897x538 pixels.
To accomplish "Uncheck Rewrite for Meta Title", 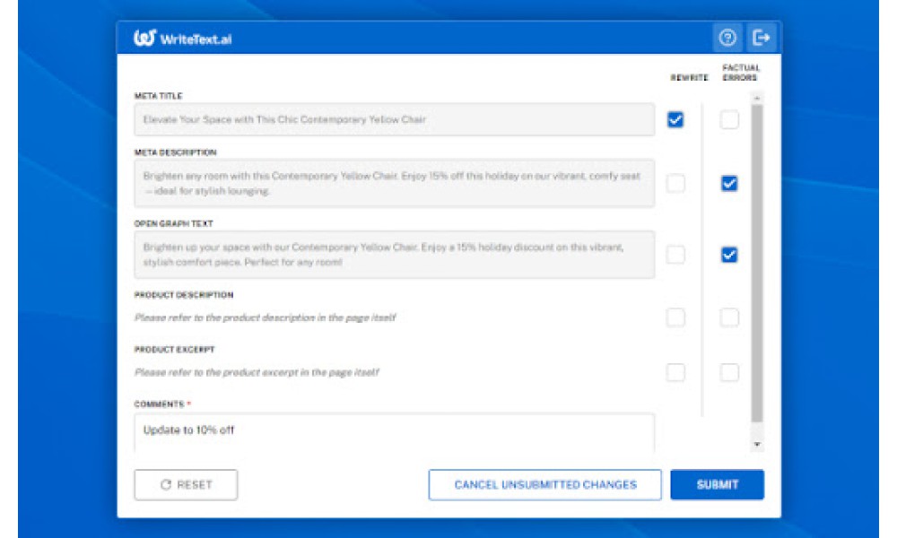I will [675, 119].
